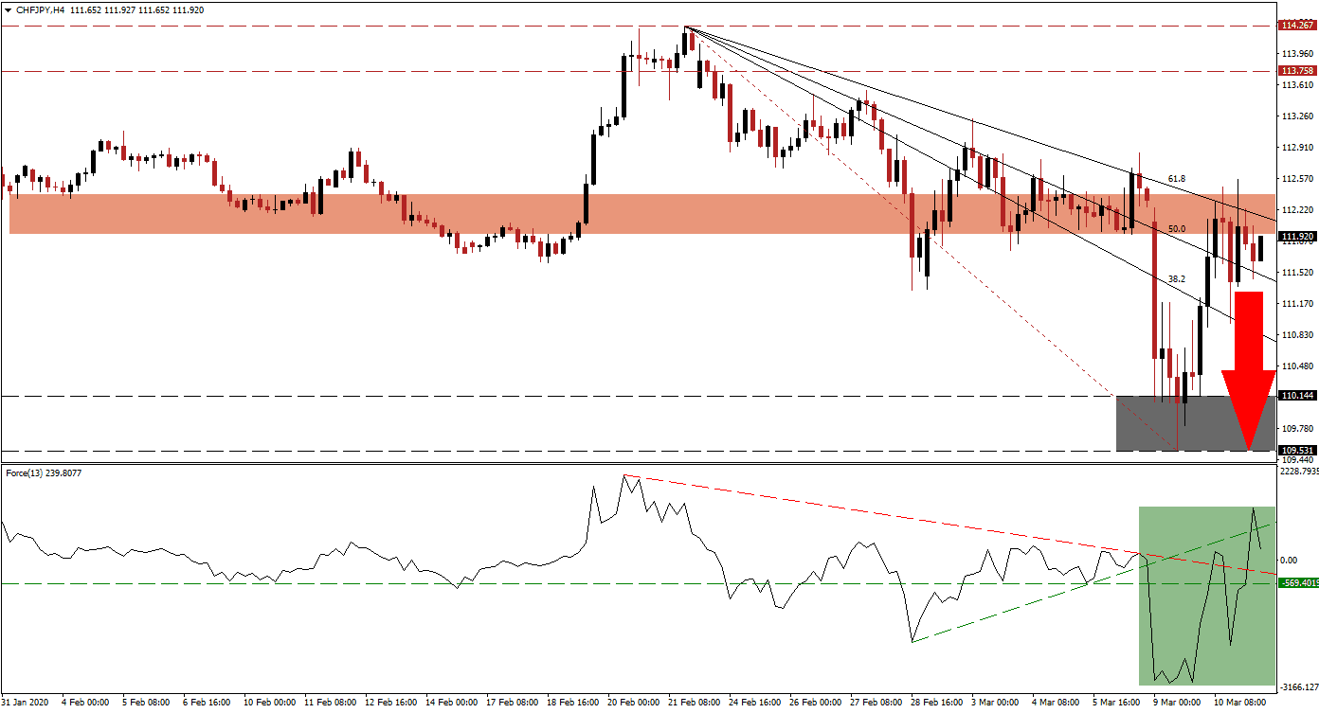Select the -569.4019 indicator level label

click(x=1297, y=583)
